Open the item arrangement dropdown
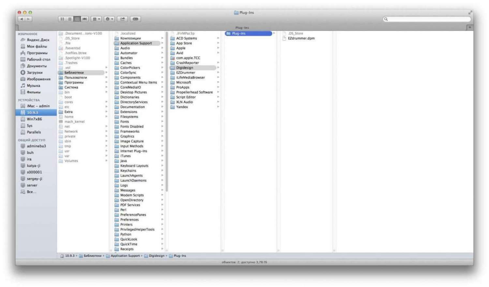This screenshot has height=287, width=489. click(x=96, y=19)
